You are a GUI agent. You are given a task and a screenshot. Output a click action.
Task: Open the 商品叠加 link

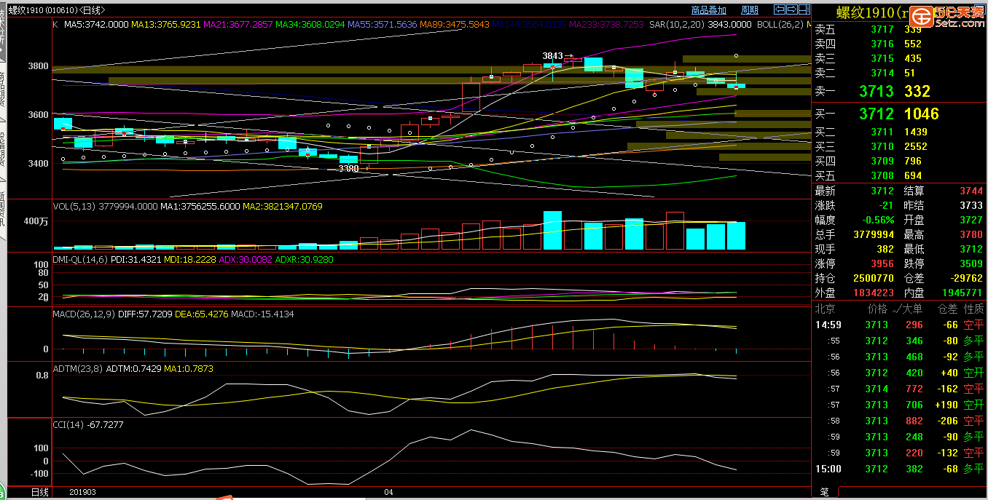[x=708, y=10]
